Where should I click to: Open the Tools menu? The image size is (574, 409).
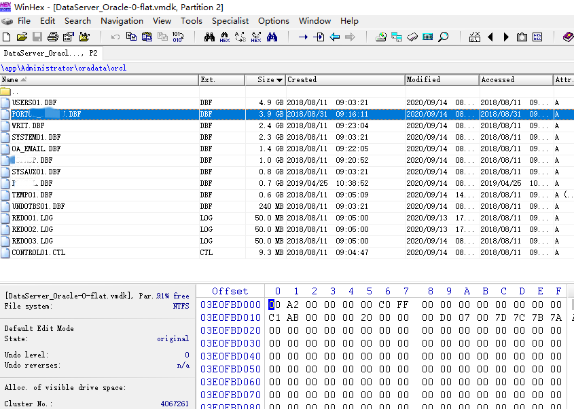(192, 21)
